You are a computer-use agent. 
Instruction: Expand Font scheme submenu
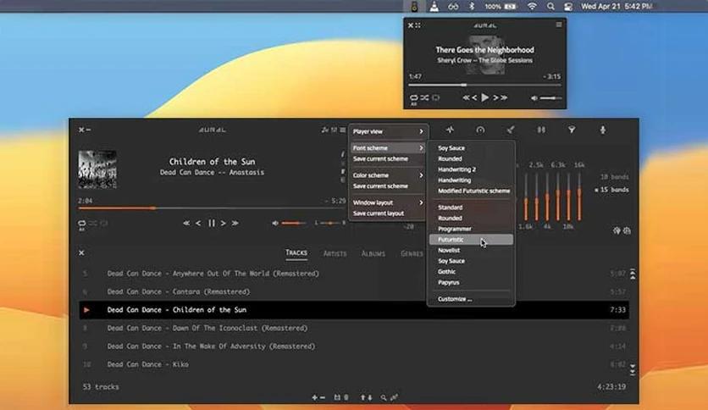pos(388,147)
